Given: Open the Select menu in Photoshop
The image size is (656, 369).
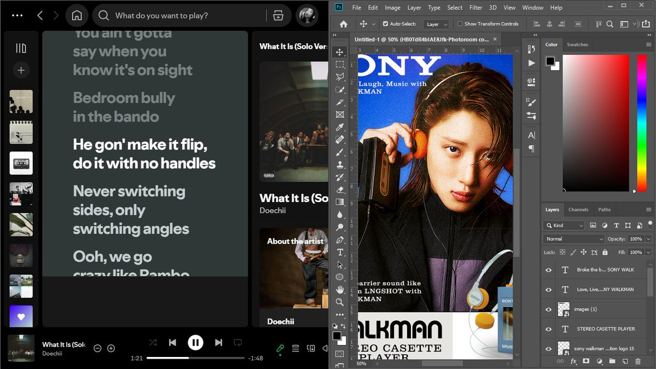Looking at the screenshot, I should click(x=455, y=8).
